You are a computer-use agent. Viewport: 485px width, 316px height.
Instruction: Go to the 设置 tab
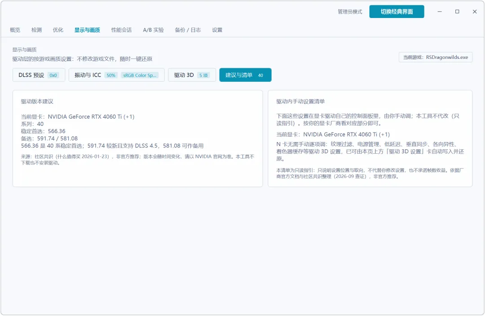(x=217, y=30)
